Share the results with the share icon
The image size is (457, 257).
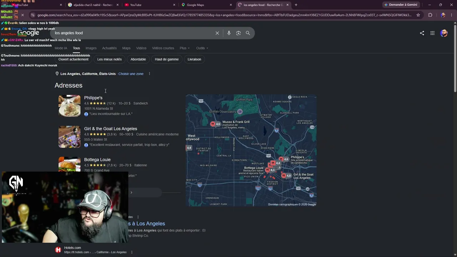(x=422, y=33)
